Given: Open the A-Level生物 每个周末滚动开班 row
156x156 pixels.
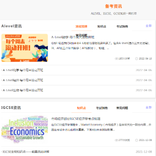Looking at the screenshot, I should [77, 90].
